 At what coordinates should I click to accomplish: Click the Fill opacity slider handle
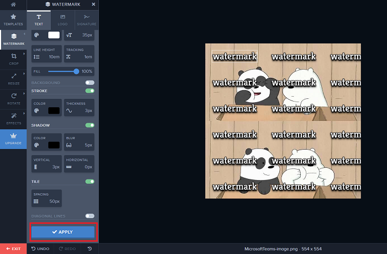click(x=76, y=72)
